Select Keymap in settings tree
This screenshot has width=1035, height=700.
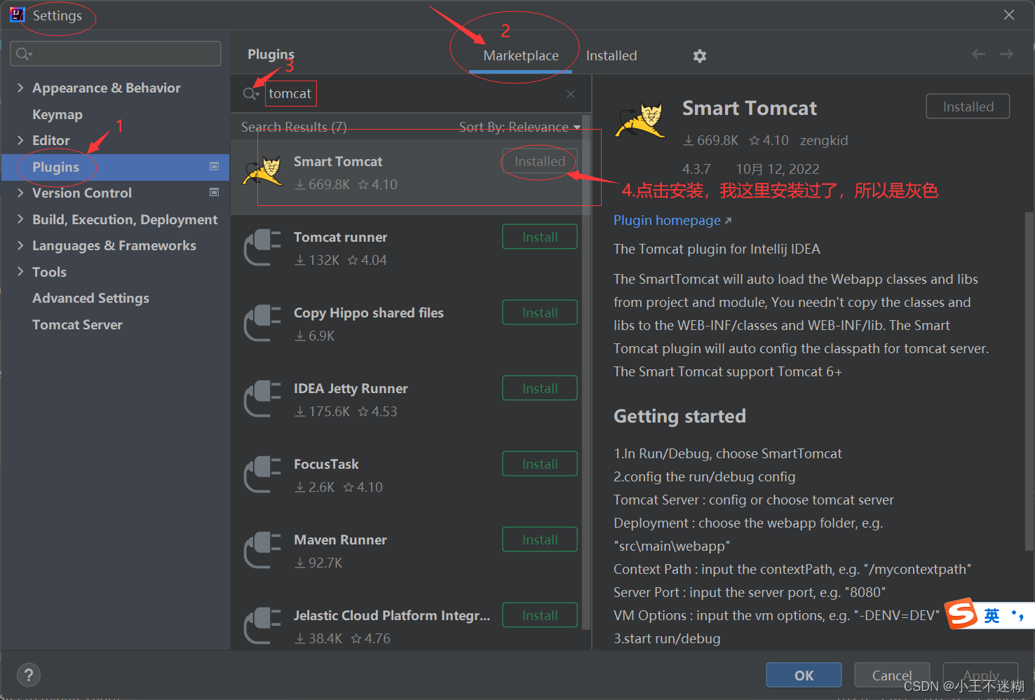pos(57,114)
